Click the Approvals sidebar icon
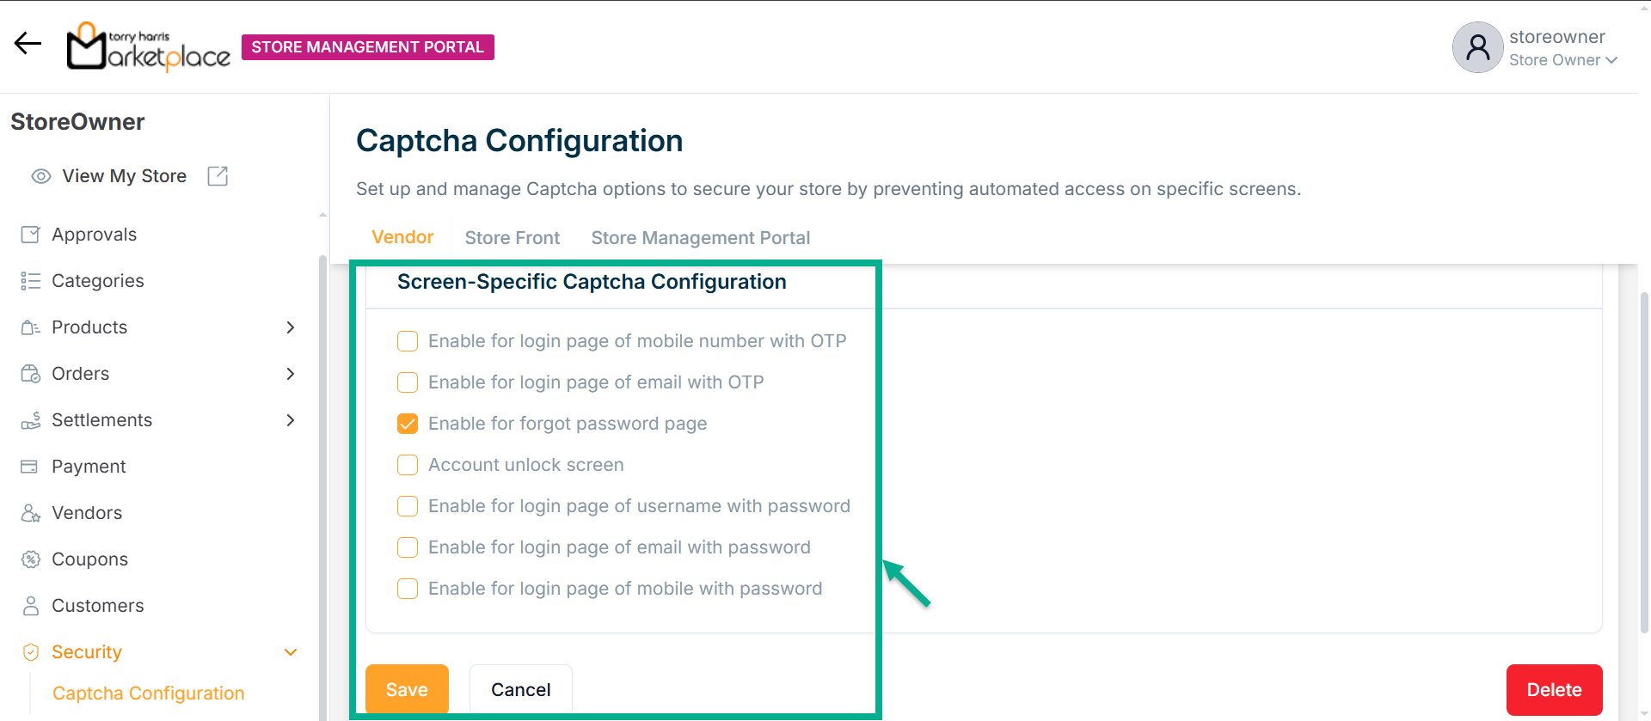 tap(30, 235)
